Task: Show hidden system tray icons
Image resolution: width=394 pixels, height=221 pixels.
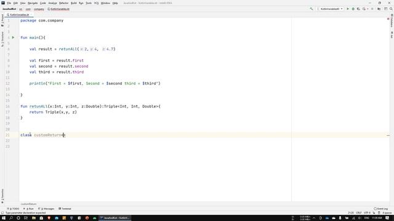Action: click(314, 218)
